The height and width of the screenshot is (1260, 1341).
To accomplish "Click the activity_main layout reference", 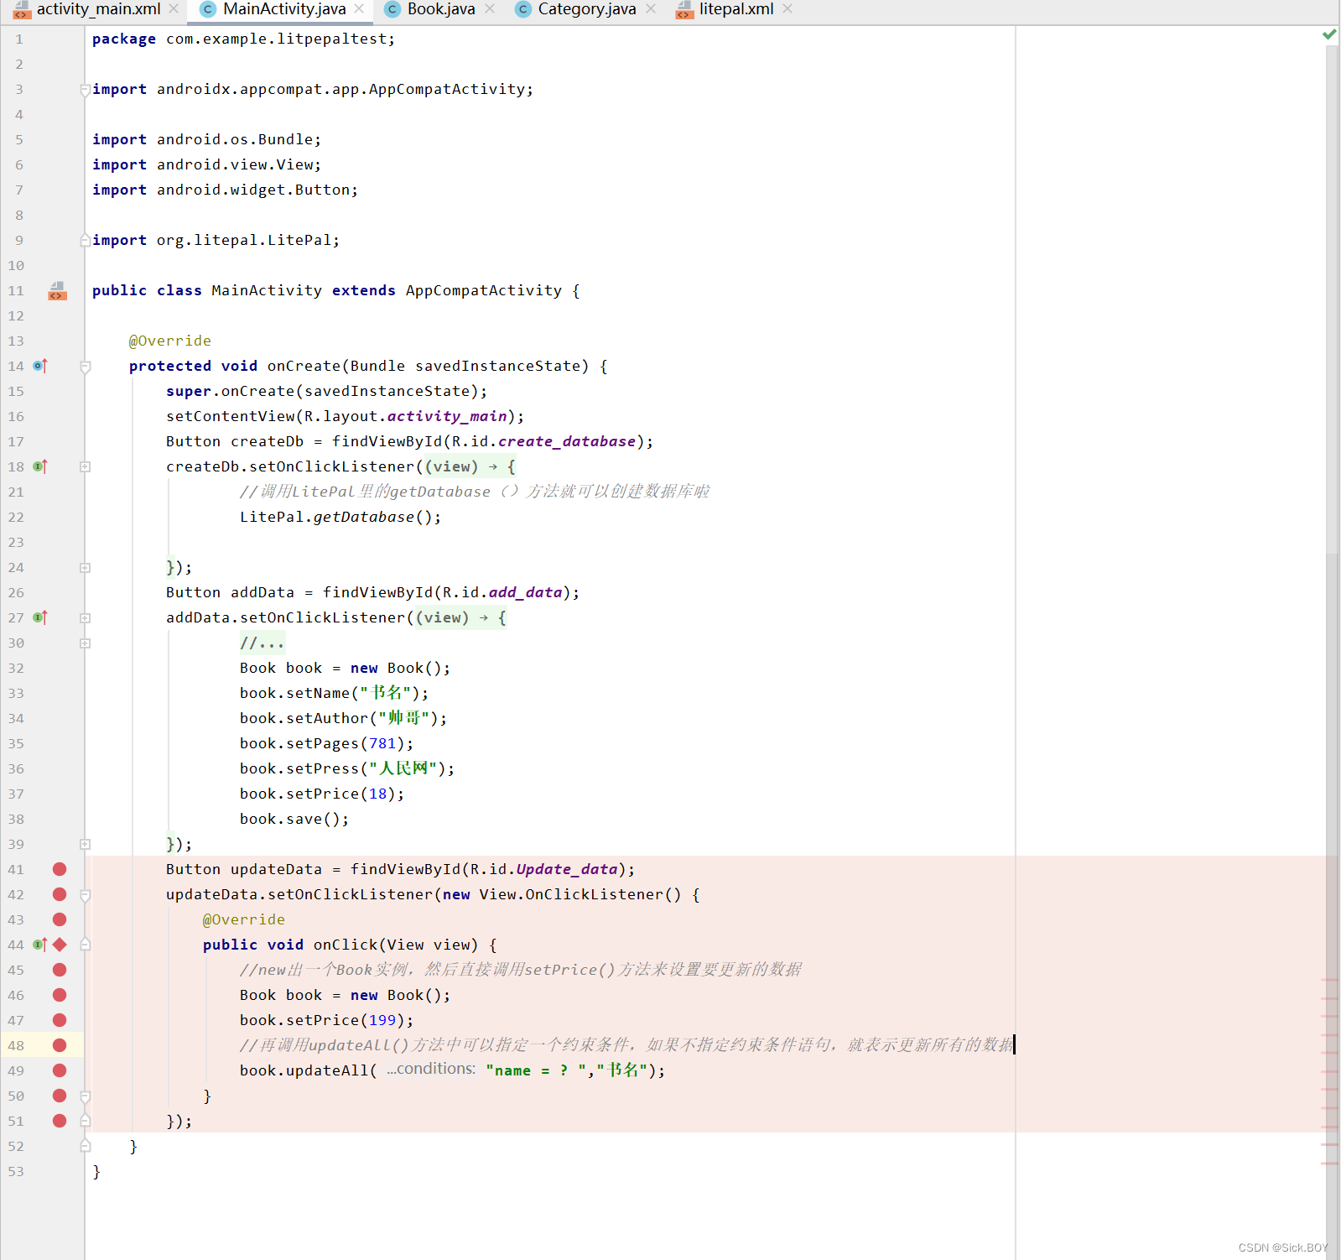I will click(447, 416).
